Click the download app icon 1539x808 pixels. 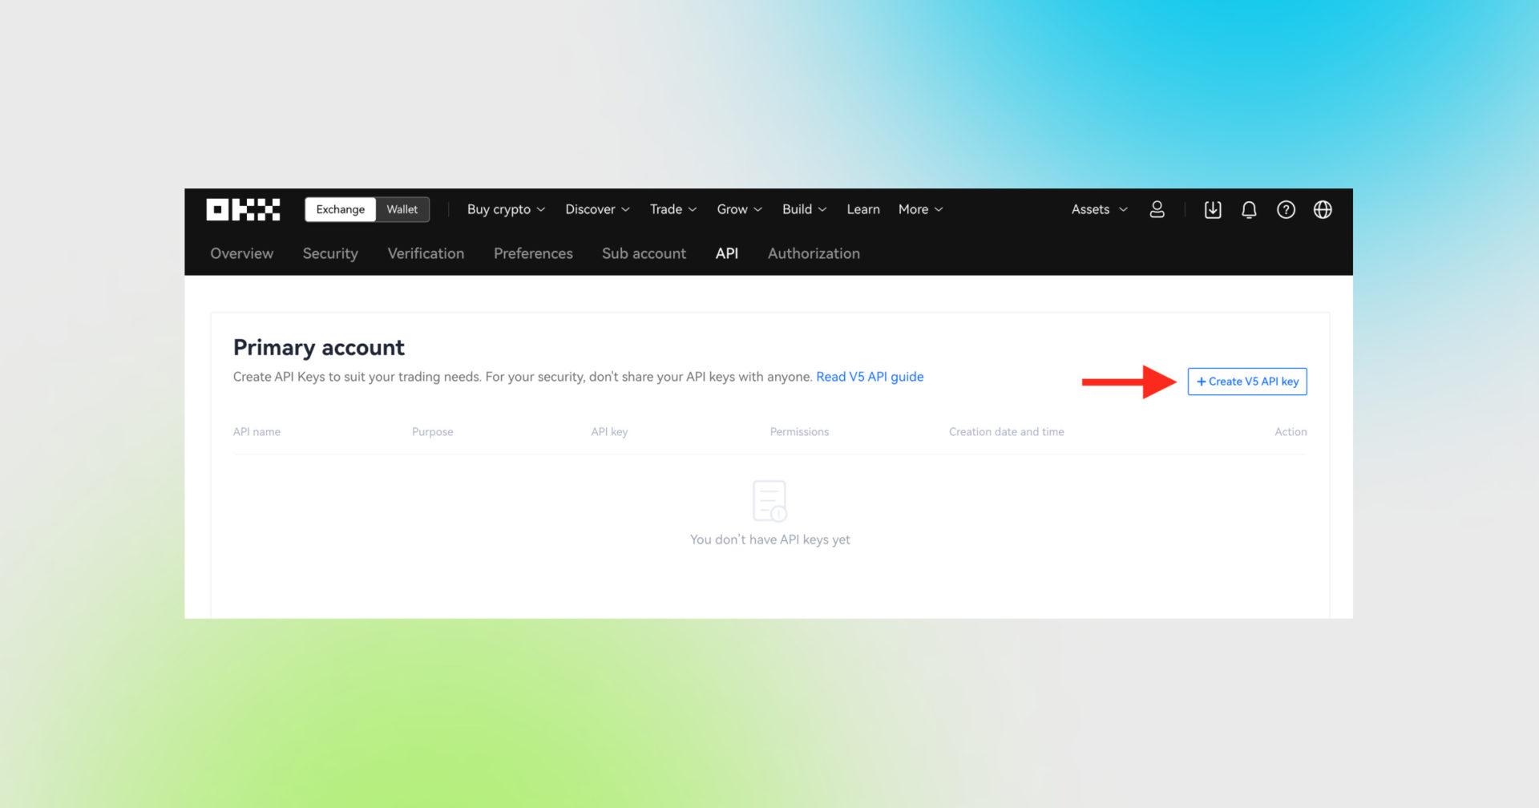(x=1213, y=209)
